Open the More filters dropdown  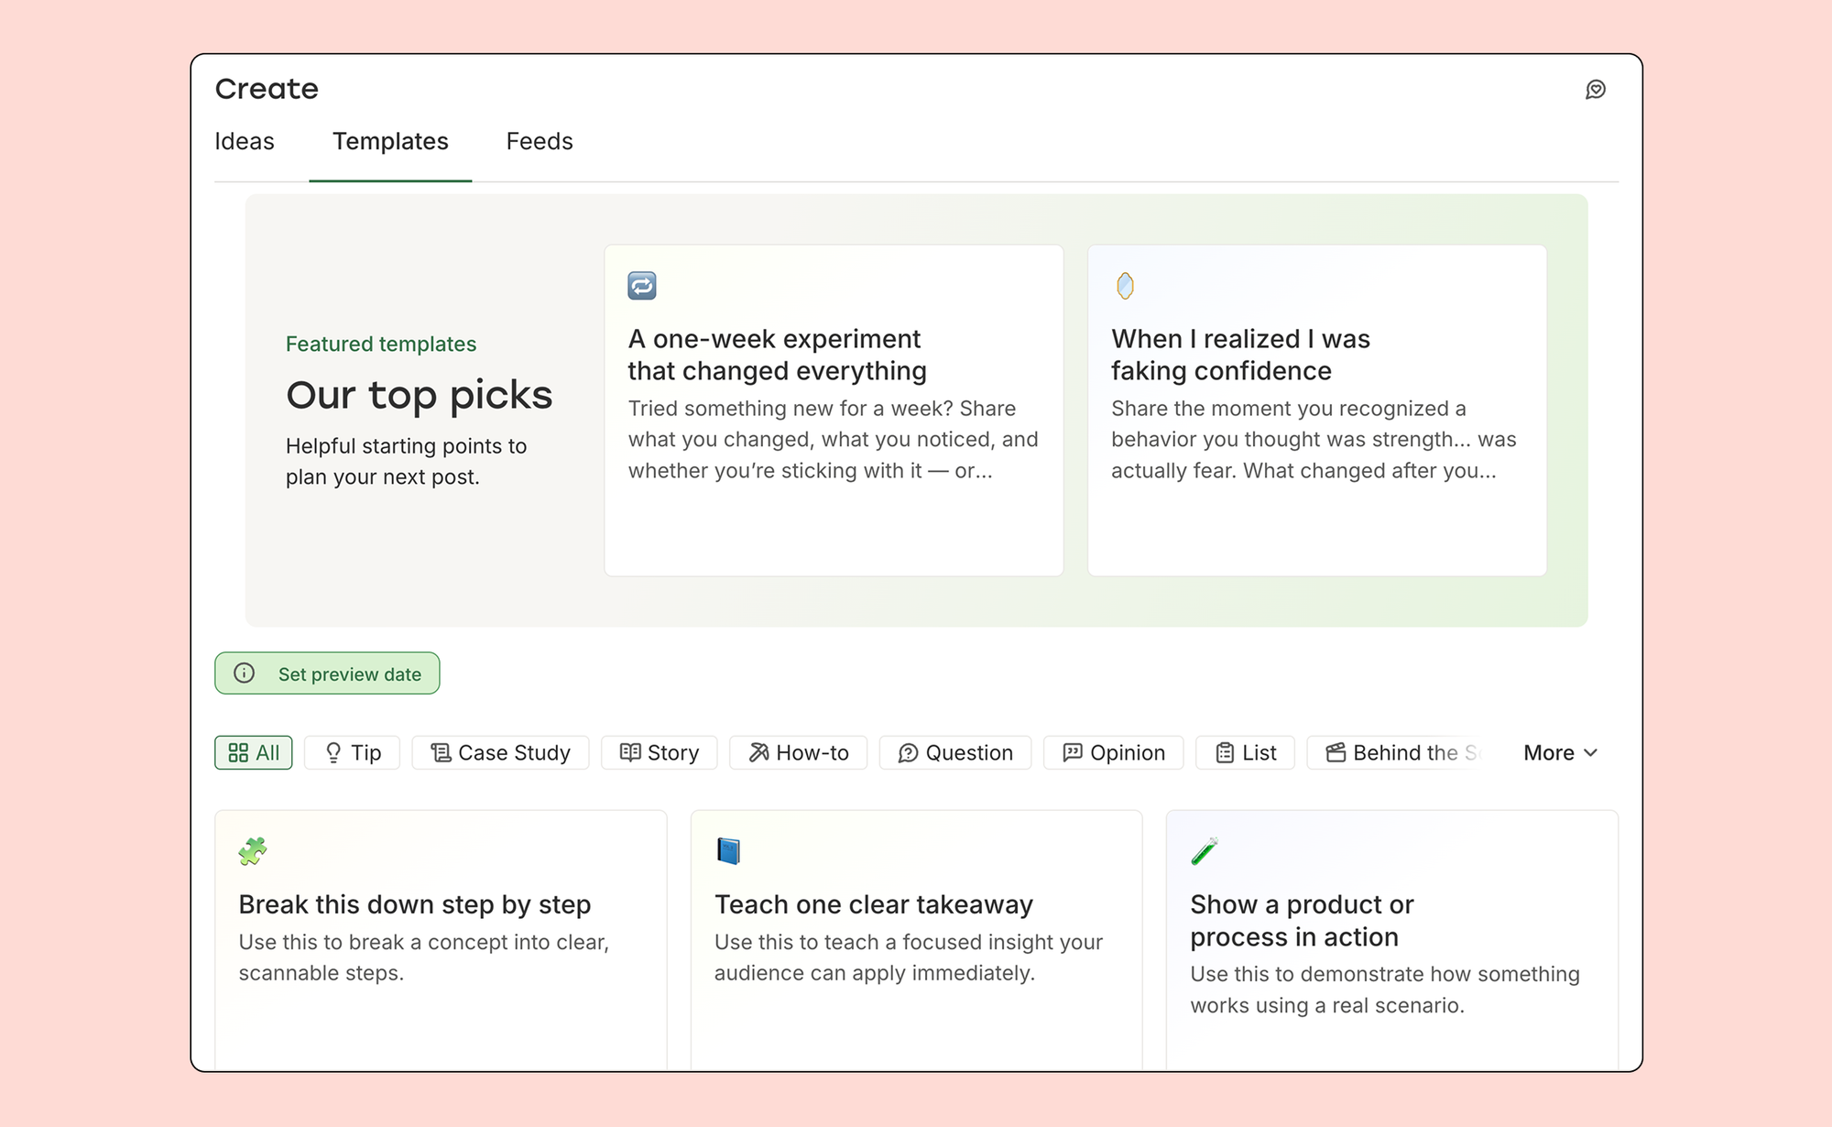[1560, 752]
